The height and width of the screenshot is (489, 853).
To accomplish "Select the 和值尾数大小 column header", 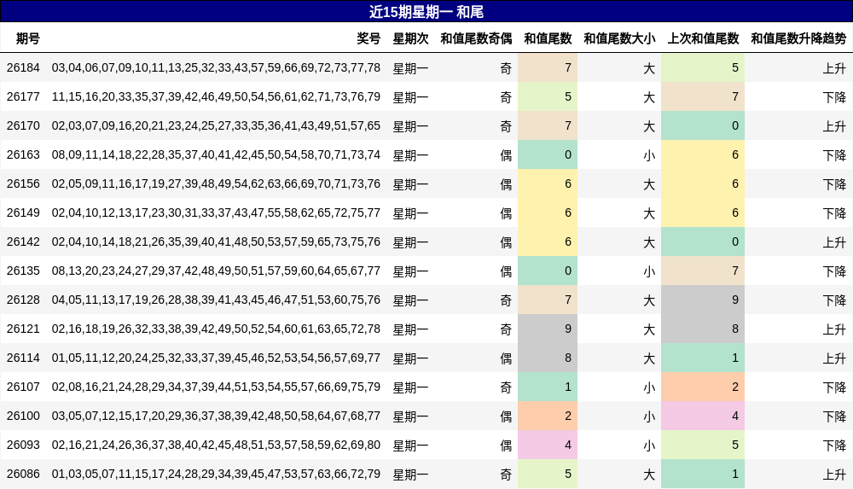I will coord(619,38).
